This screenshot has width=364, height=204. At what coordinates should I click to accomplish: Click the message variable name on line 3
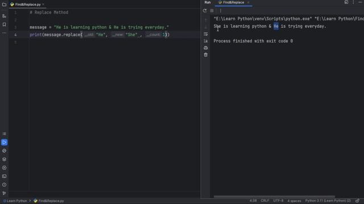coord(38,27)
